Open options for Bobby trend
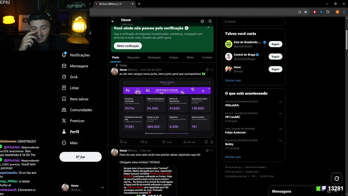 (x=281, y=141)
